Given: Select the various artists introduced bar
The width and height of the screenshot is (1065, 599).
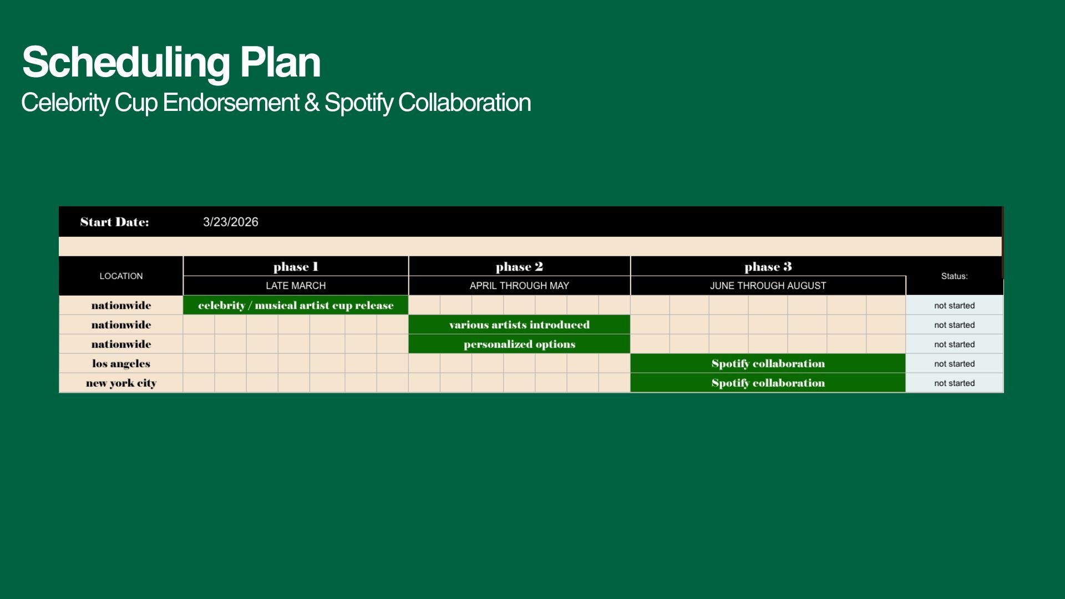Looking at the screenshot, I should pyautogui.click(x=519, y=324).
